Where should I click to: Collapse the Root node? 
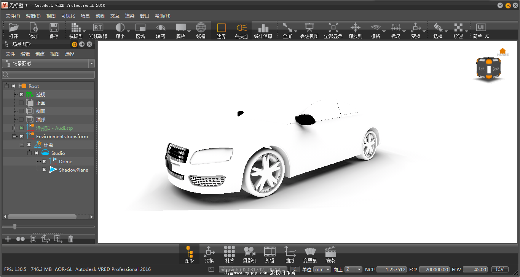point(6,86)
